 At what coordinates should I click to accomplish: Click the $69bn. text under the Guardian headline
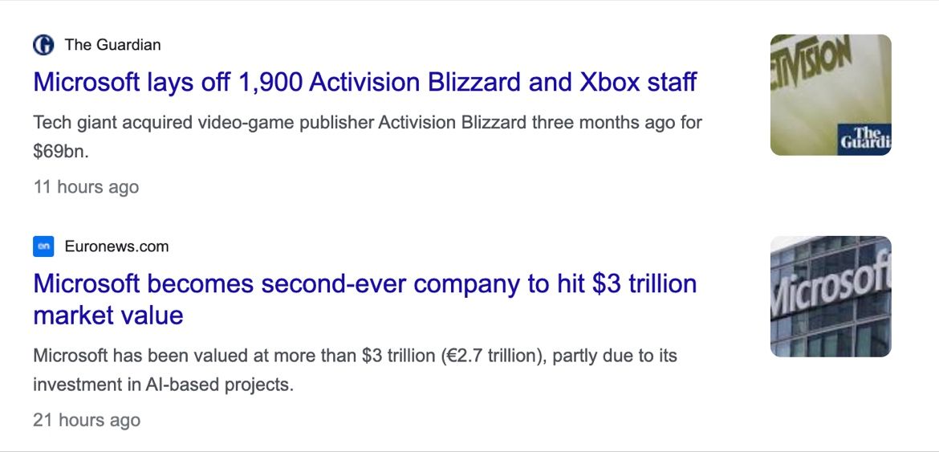(60, 152)
